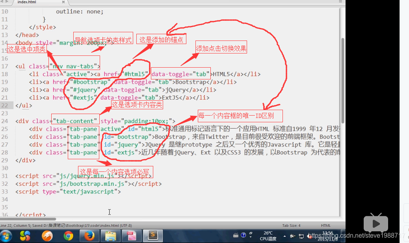Click "#extjs" href value on line 21

(x=84, y=98)
